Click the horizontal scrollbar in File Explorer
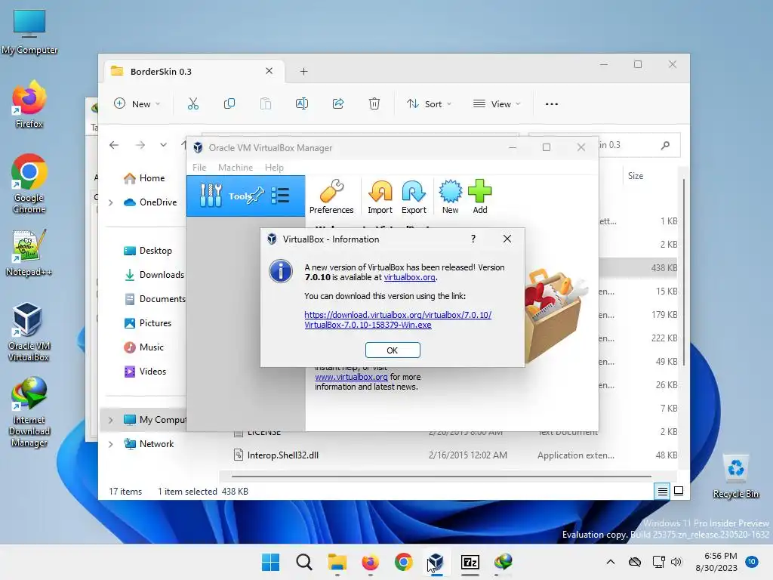 point(441,477)
